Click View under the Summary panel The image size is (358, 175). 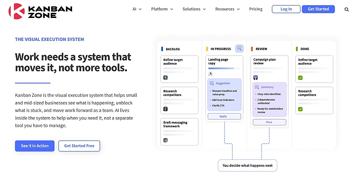click(269, 122)
